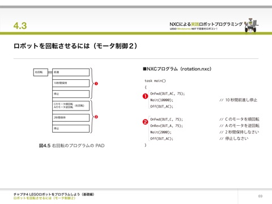The image size is (272, 204).
Task: Click the 前進 box in the PAD
Action: 71,73
